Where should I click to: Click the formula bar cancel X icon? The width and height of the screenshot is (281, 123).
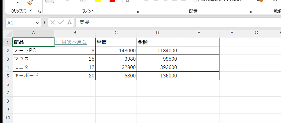[53, 22]
